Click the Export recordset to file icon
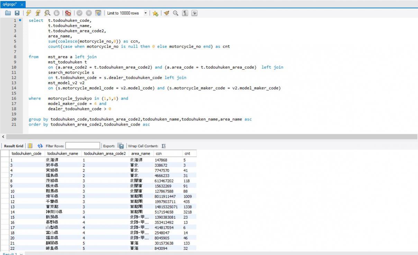 click(x=120, y=146)
